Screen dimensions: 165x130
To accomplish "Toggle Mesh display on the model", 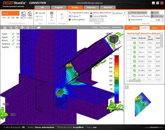I will 155,13.
